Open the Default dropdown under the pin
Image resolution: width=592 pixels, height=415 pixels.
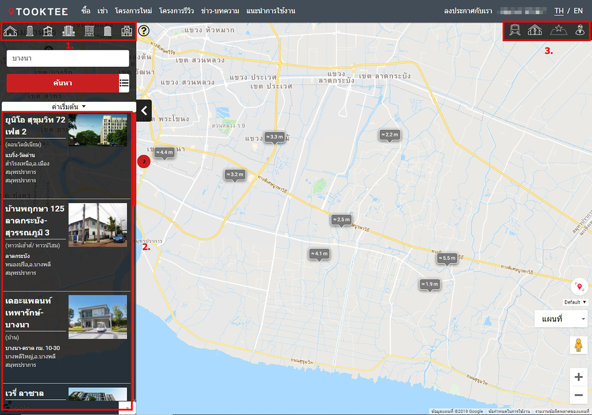coord(576,302)
